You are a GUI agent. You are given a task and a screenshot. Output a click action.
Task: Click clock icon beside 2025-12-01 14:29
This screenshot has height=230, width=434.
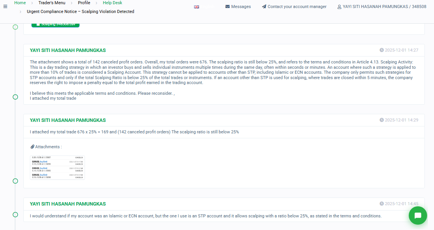382,120
